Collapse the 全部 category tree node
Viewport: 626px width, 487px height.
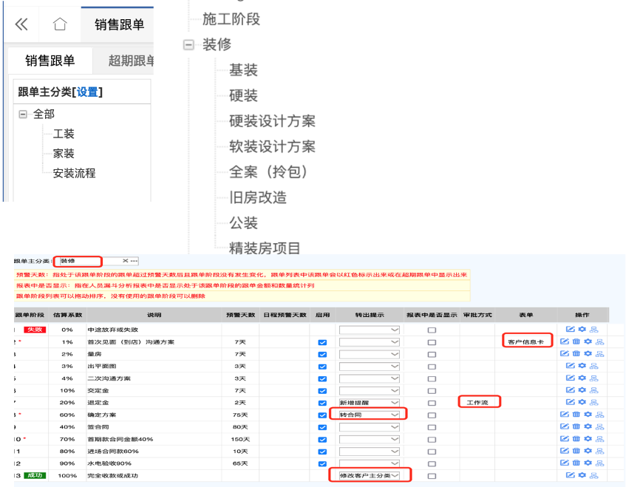23,115
